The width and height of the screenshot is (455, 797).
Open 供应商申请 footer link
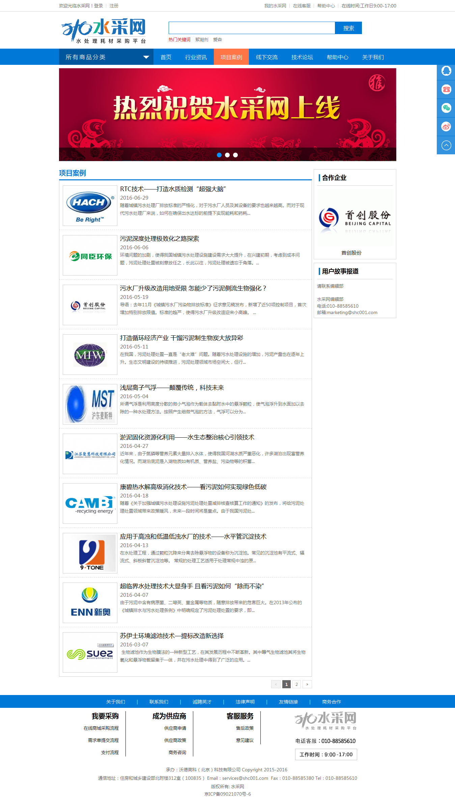coord(175,728)
